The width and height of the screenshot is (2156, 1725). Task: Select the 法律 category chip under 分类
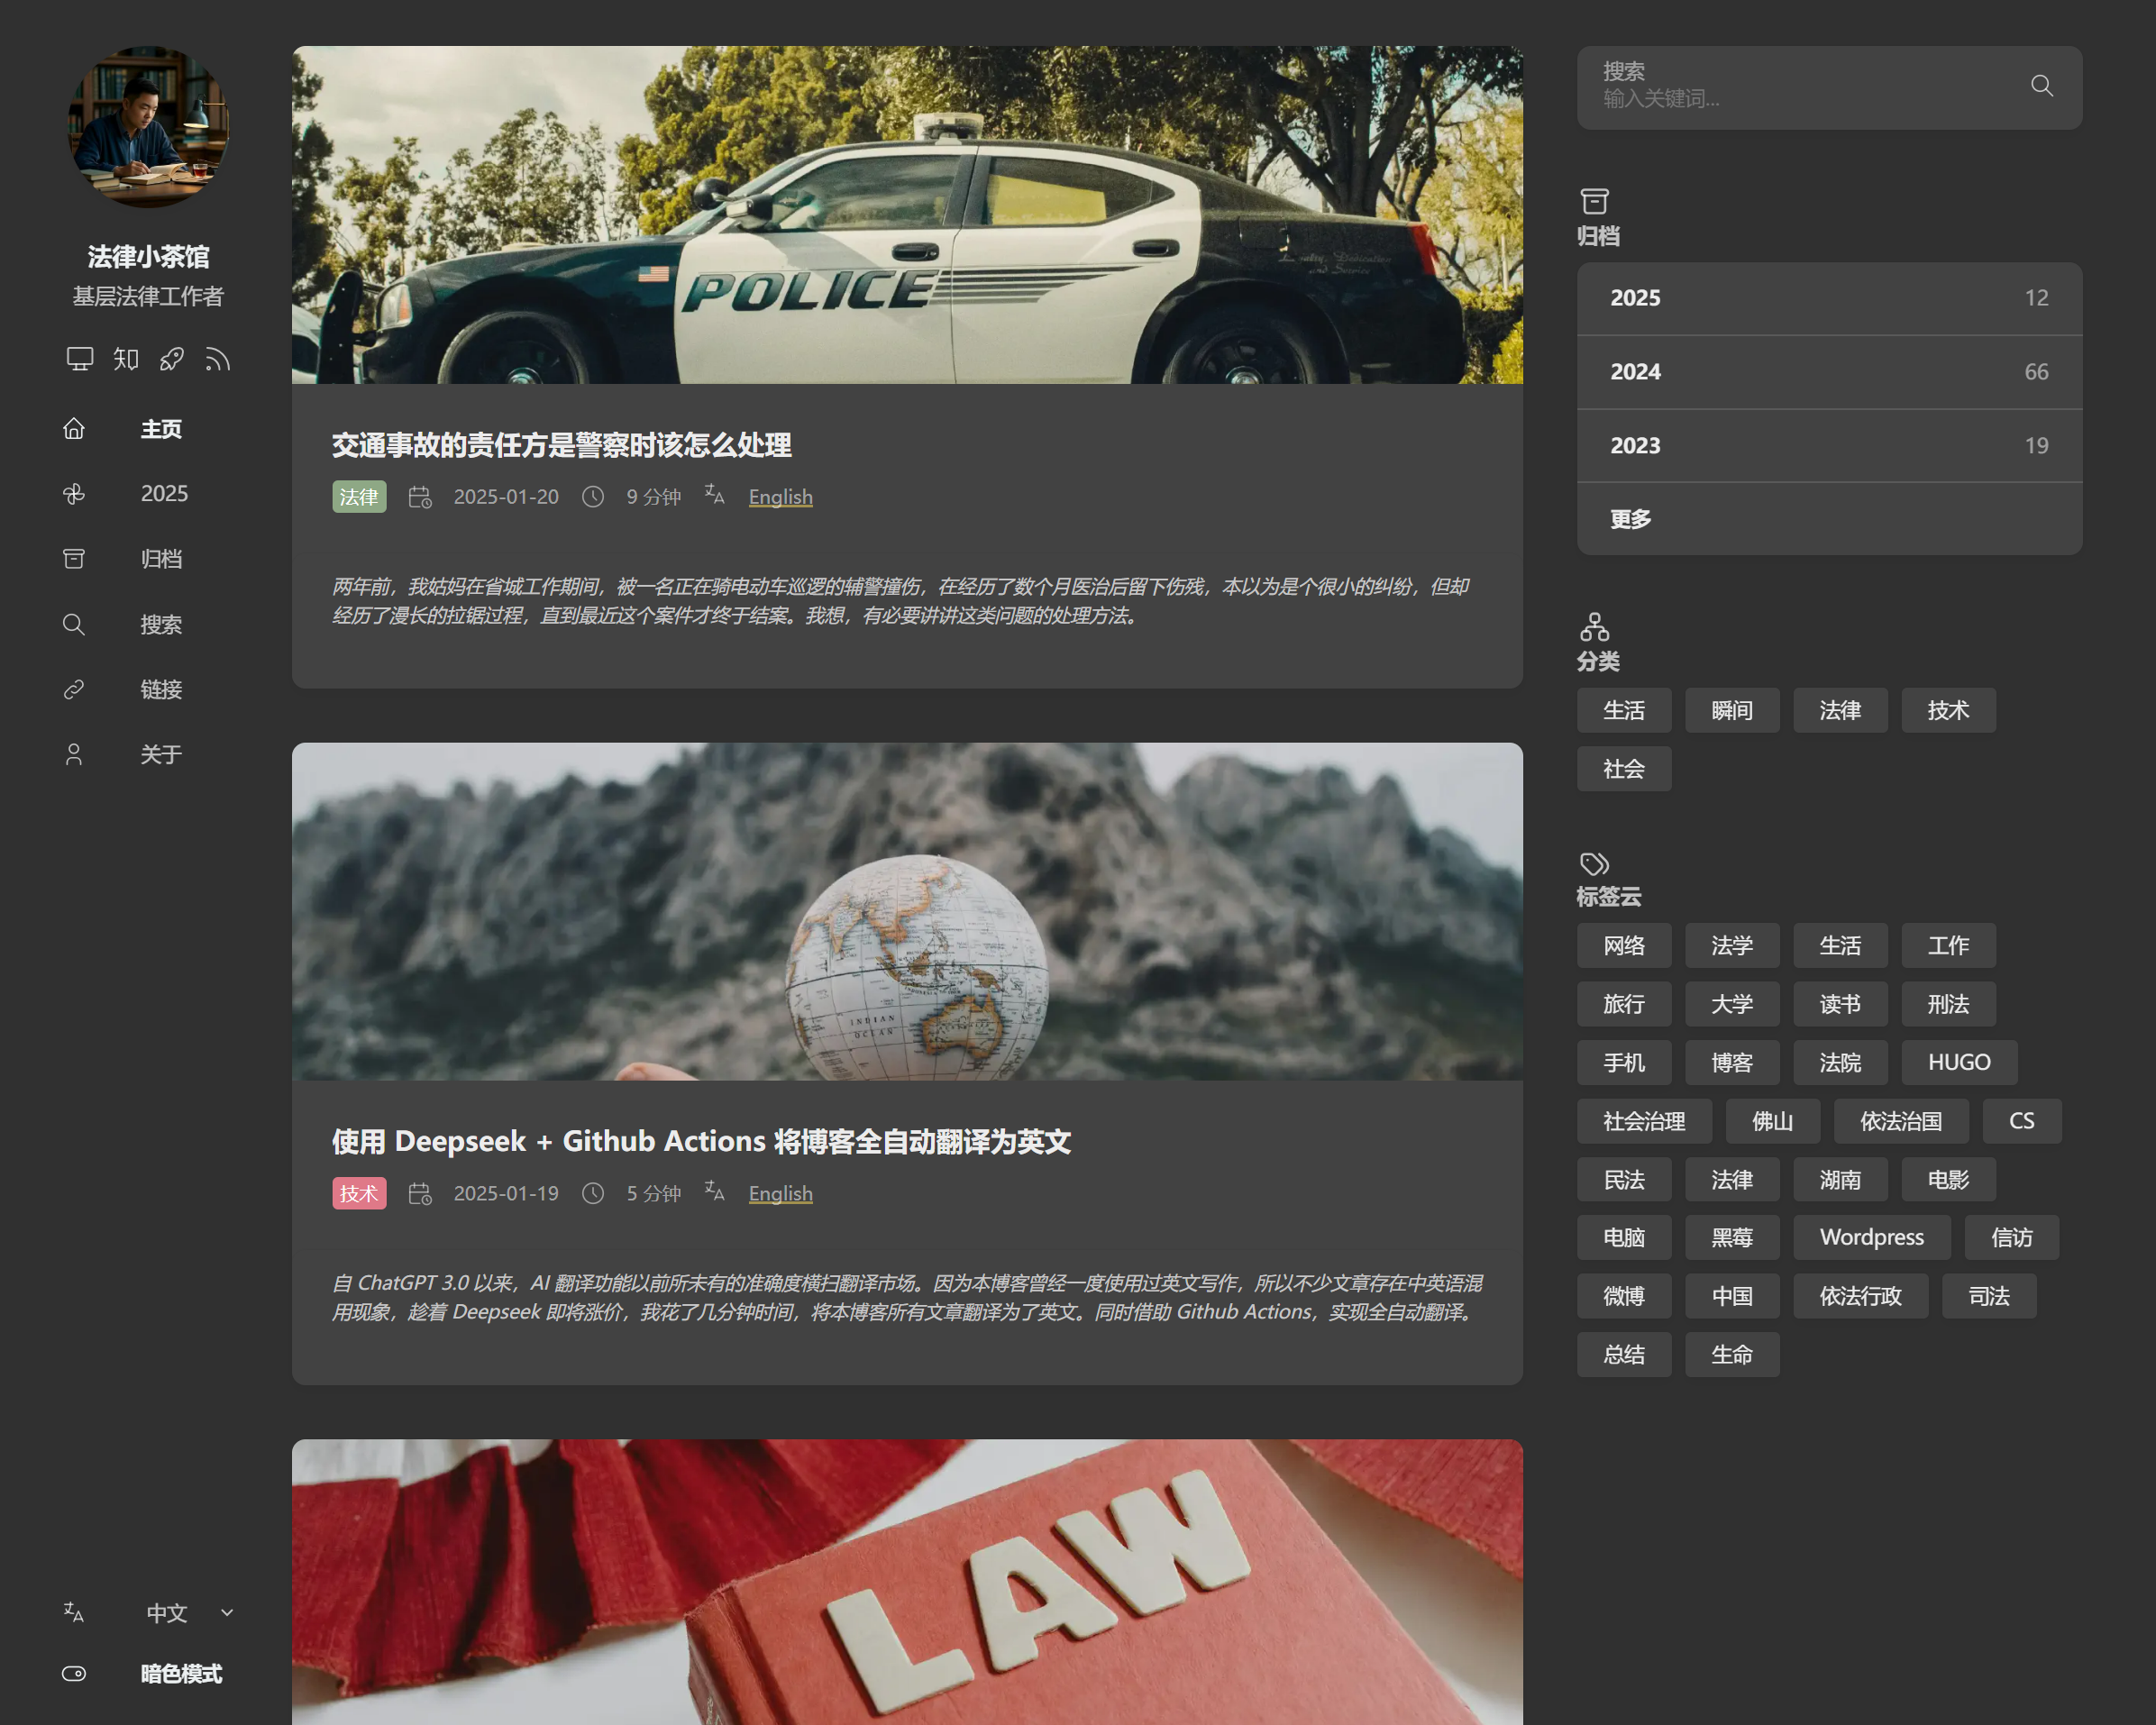[1840, 711]
